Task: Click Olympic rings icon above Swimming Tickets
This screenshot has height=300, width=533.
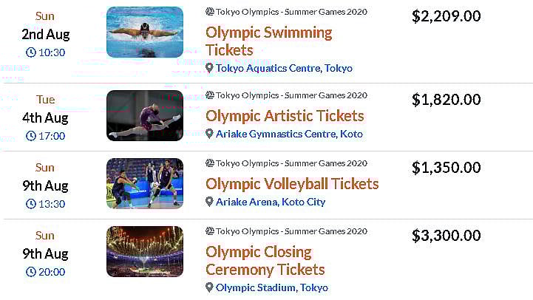Action: [x=210, y=13]
